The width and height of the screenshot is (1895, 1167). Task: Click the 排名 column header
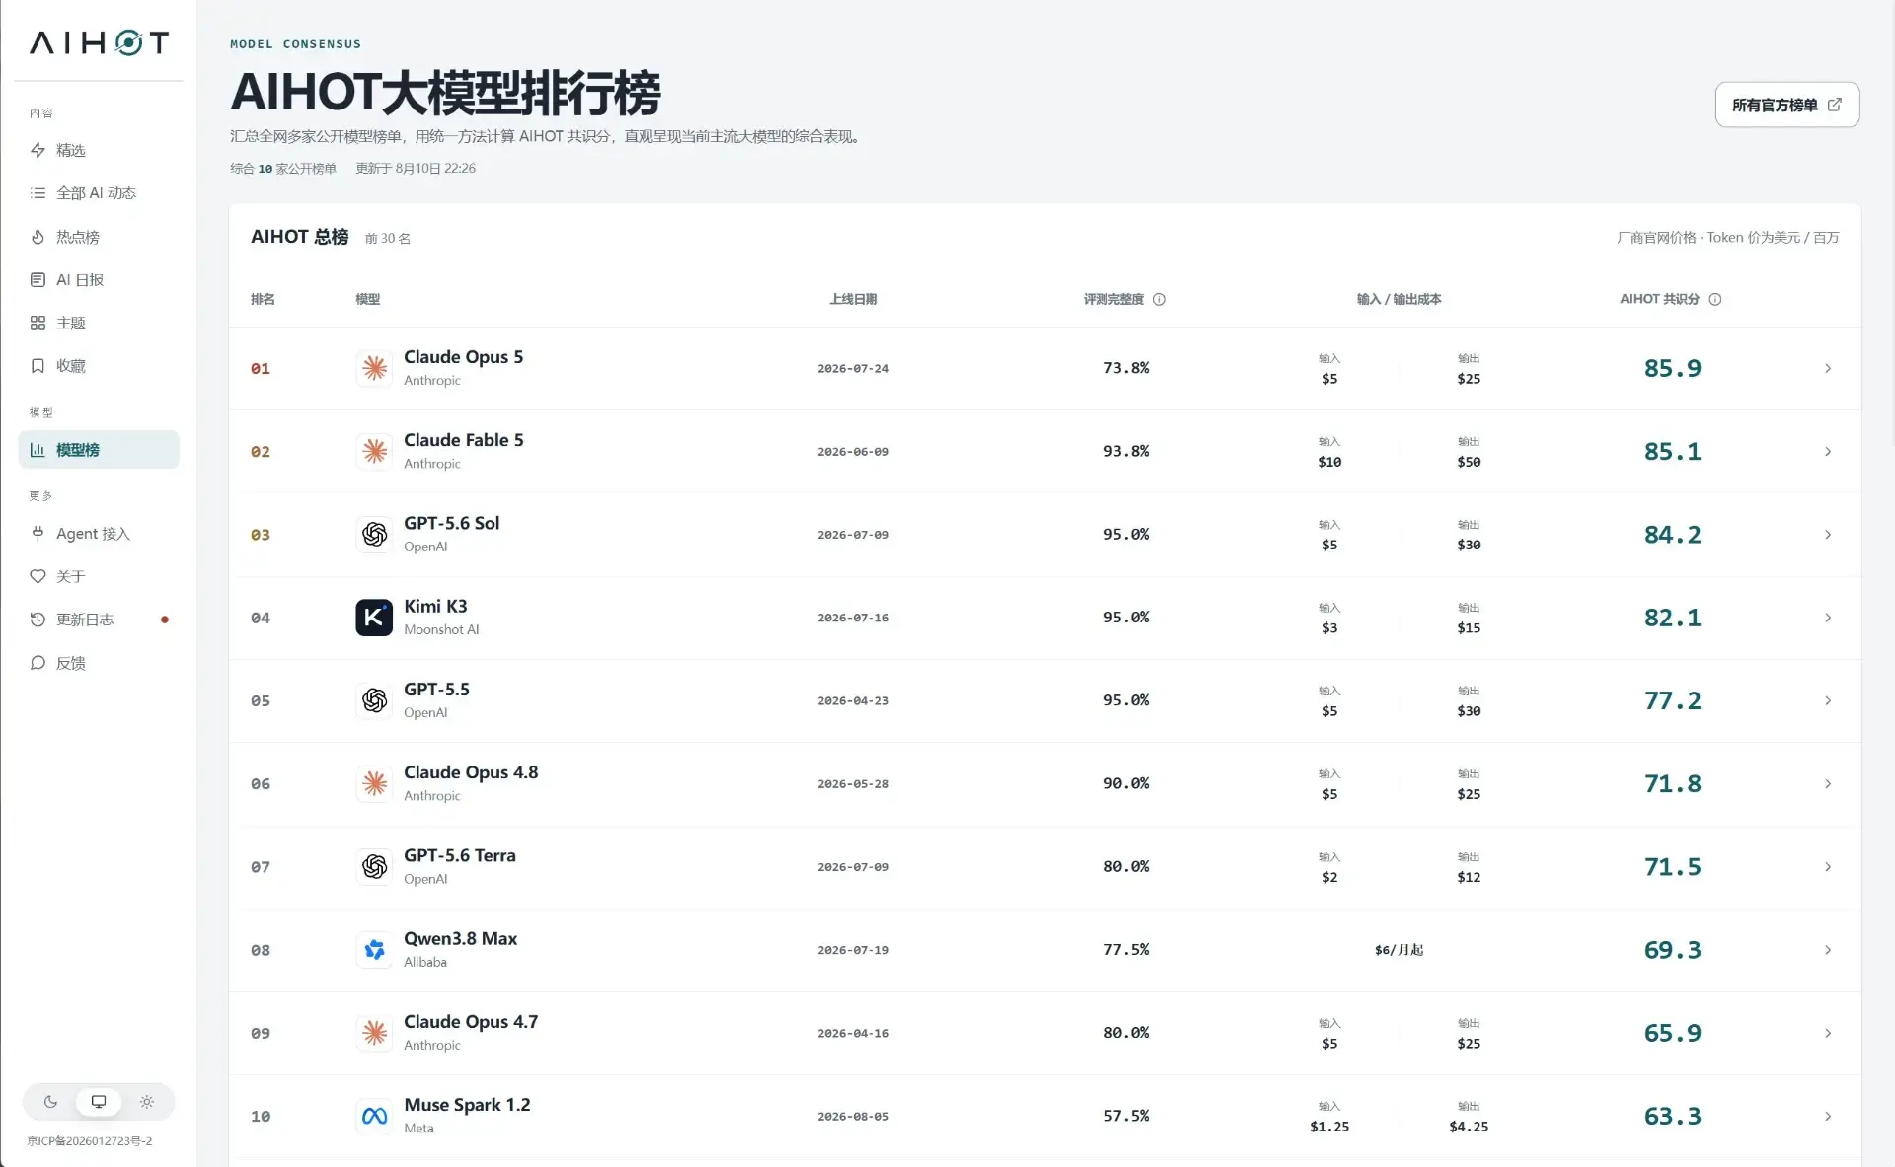tap(263, 299)
